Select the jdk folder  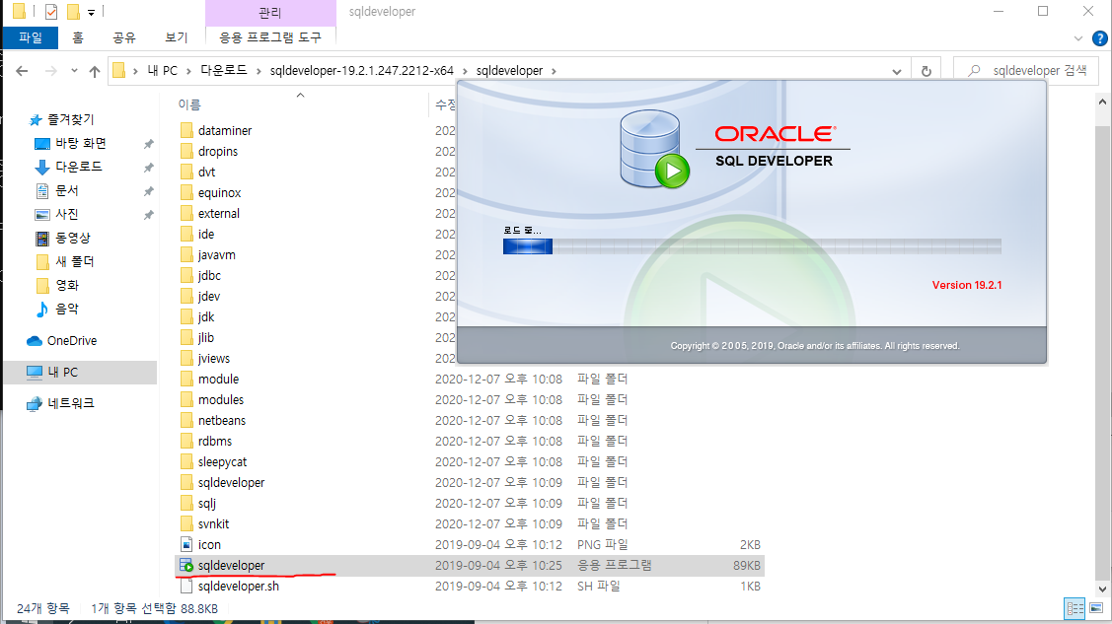point(205,316)
